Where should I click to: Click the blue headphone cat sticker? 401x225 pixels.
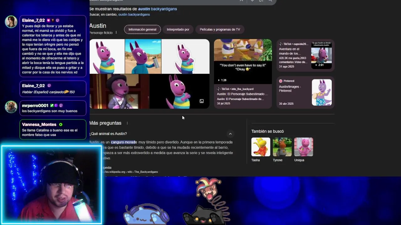146,214
